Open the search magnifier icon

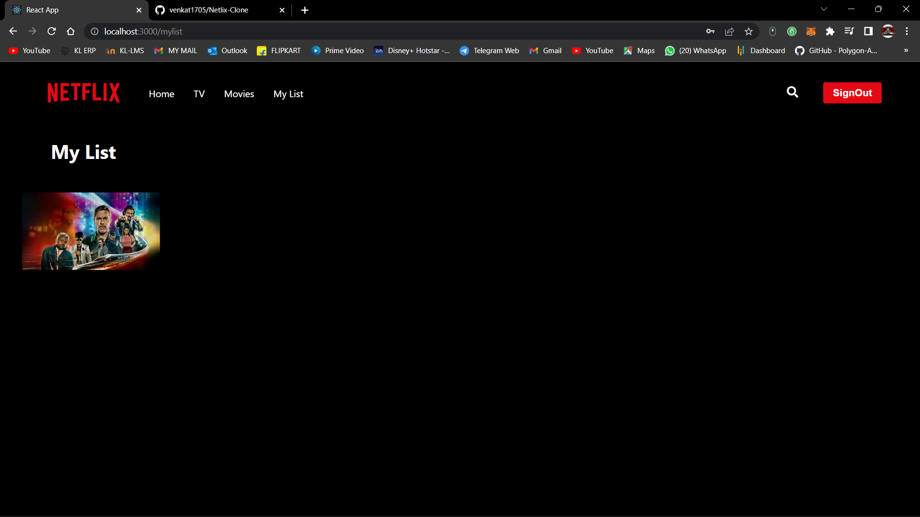coord(793,92)
